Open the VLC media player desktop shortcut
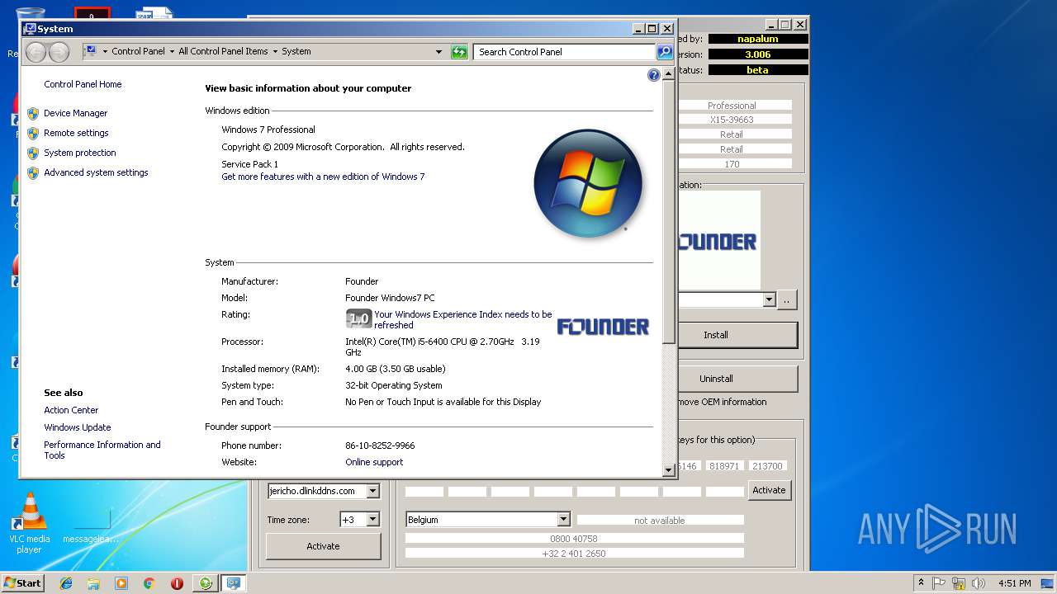1057x594 pixels. pyautogui.click(x=30, y=523)
